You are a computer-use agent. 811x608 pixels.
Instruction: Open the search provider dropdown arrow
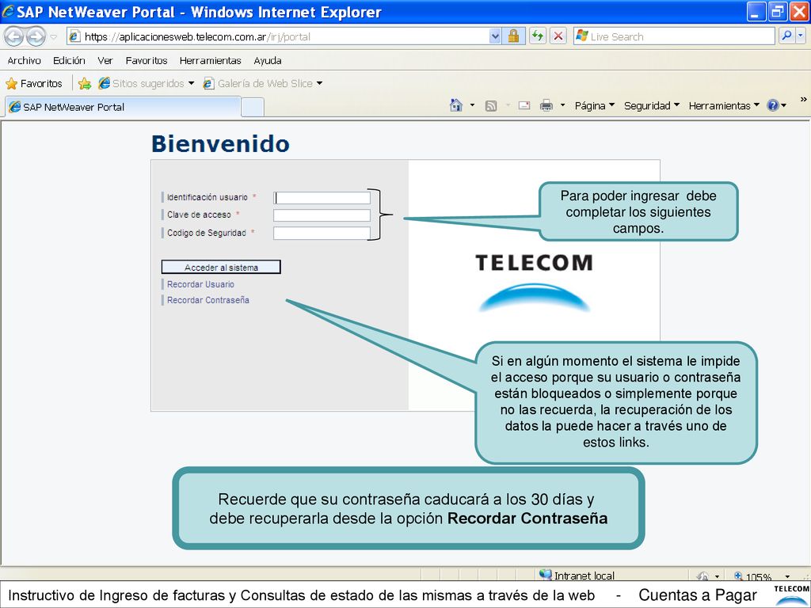pos(801,36)
